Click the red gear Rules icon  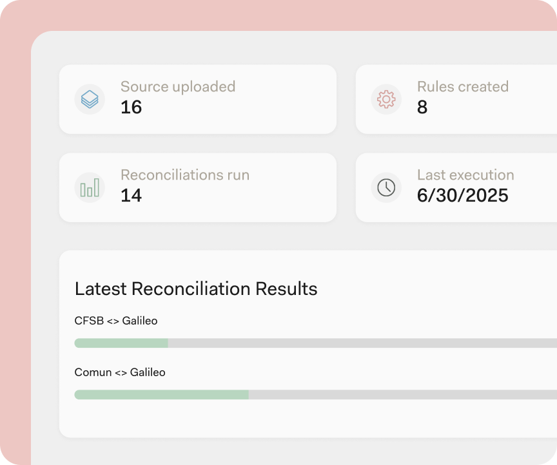386,99
